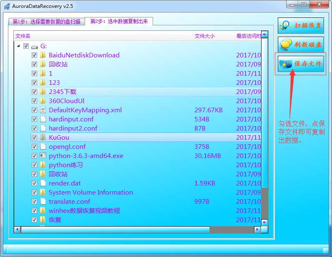Click the KuGou folder icon
The height and width of the screenshot is (257, 332).
(x=43, y=138)
